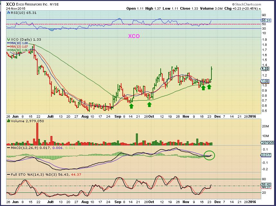276x206 pixels.
Task: Click the RSI(10) 65.31 panel label
Action: tap(23, 13)
